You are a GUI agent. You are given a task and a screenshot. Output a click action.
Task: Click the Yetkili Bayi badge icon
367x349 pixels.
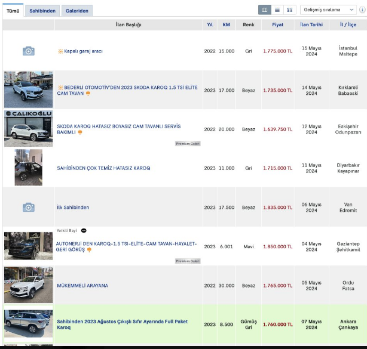click(84, 230)
